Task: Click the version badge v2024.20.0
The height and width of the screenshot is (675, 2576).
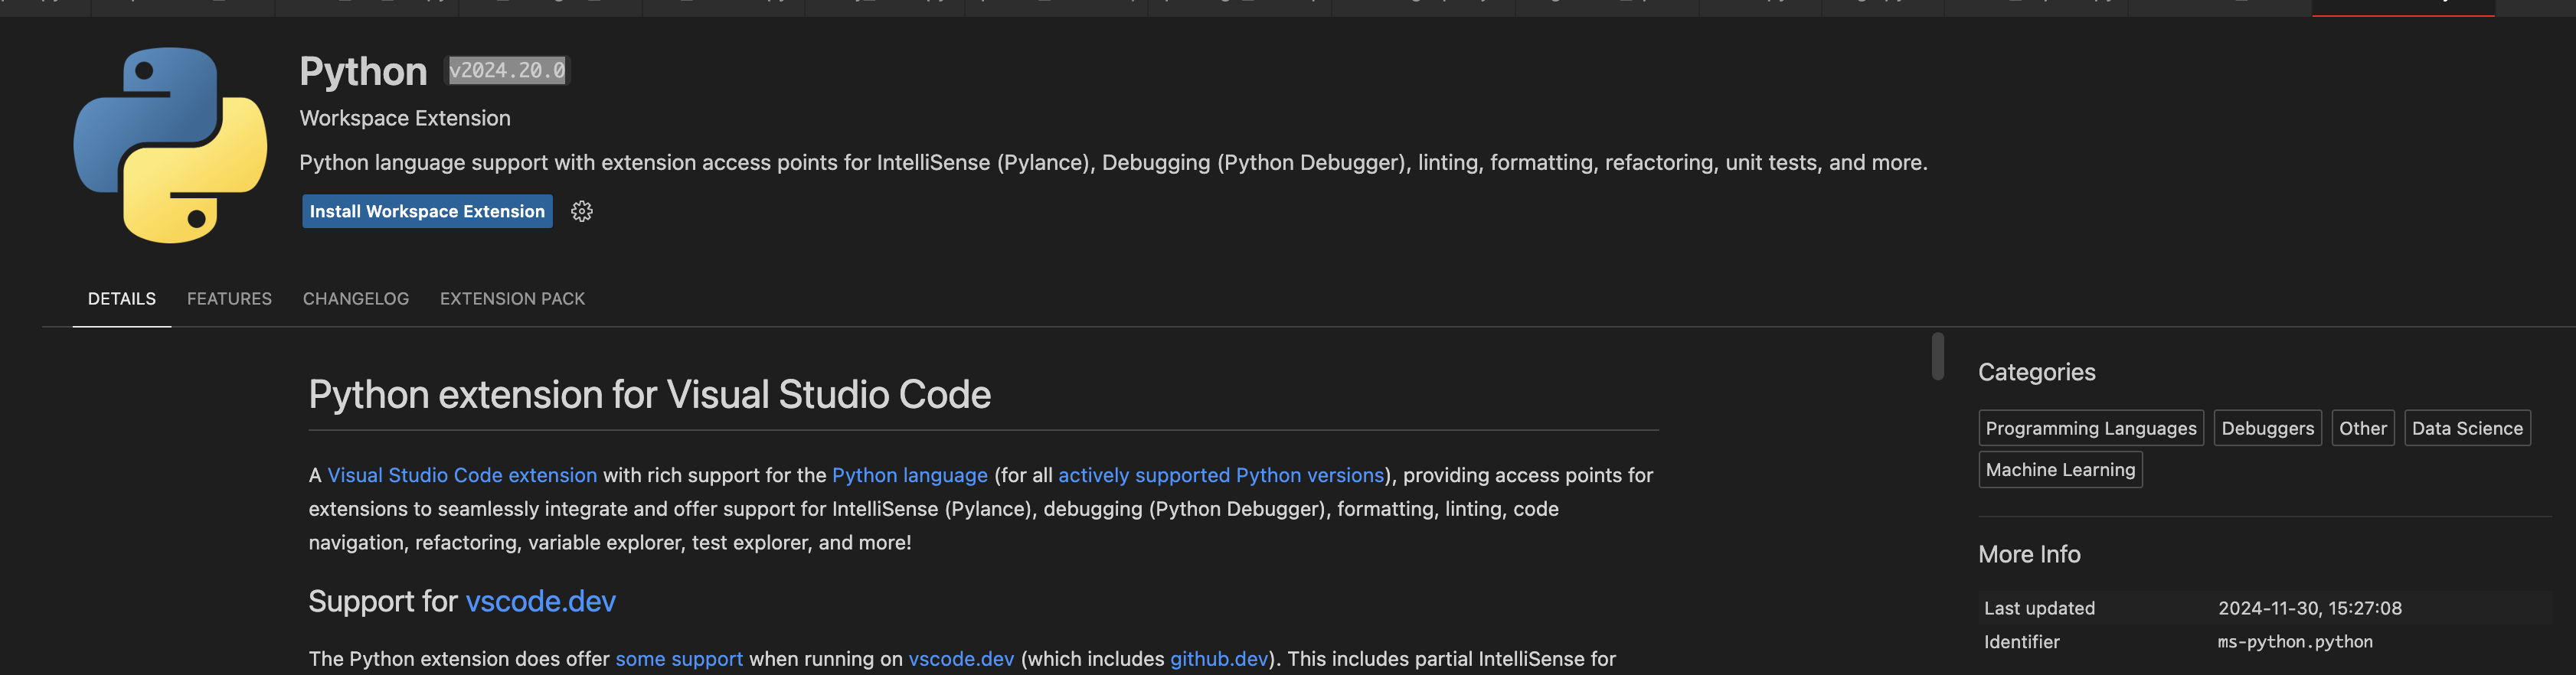Action: tap(507, 70)
